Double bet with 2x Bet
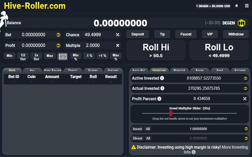The height and width of the screenshot is (157, 252). [x=36, y=56]
